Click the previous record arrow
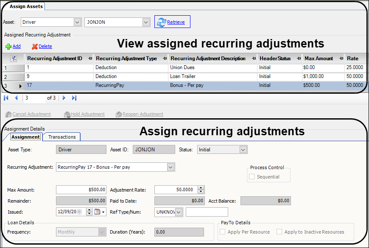Viewport: 369px width, 248px height. 16,98
